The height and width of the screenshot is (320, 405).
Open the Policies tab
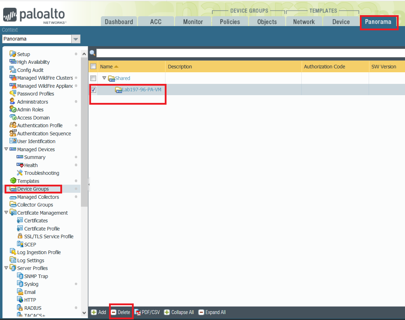pos(230,22)
